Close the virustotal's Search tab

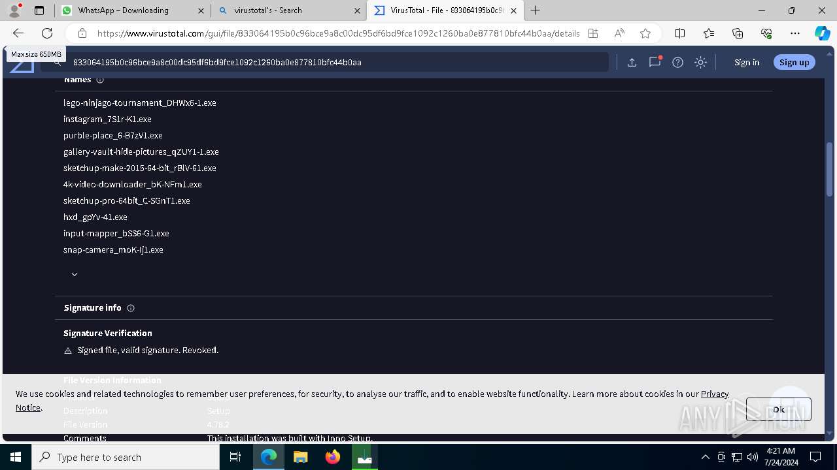357,10
